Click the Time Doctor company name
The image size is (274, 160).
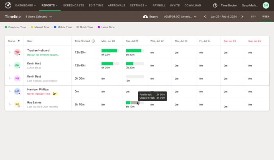229,6
